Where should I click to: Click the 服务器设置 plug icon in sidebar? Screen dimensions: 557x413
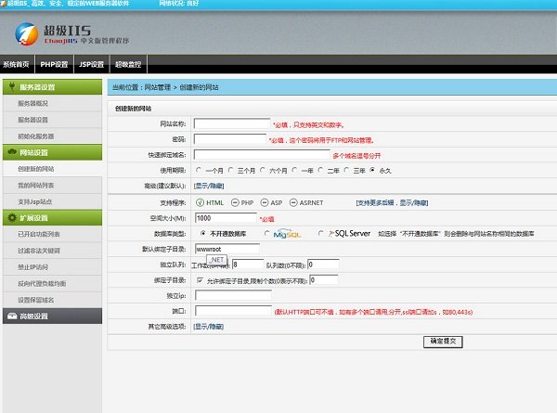point(11,87)
